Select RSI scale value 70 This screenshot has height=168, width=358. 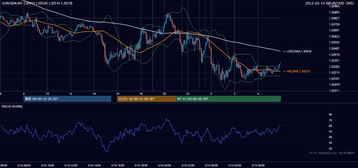point(330,120)
